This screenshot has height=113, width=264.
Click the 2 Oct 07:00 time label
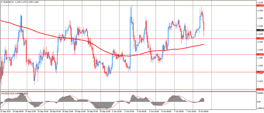pyautogui.click(x=129, y=111)
